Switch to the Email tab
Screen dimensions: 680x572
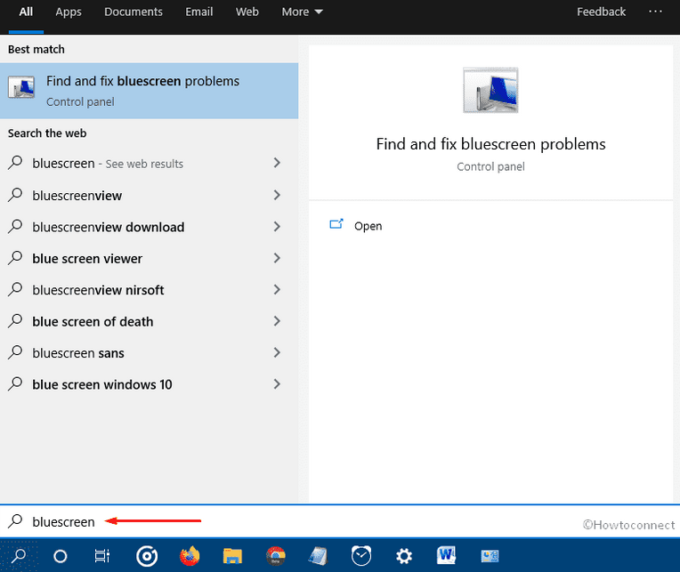[199, 12]
